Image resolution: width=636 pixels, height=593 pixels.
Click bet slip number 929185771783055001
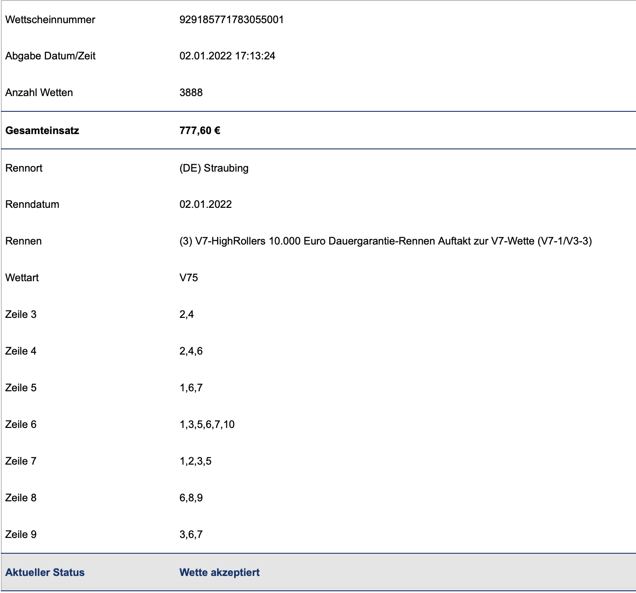click(x=232, y=20)
